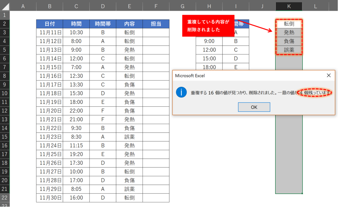Click the select-all corner triangle
This screenshot has width=341, height=208.
click(x=5, y=6)
